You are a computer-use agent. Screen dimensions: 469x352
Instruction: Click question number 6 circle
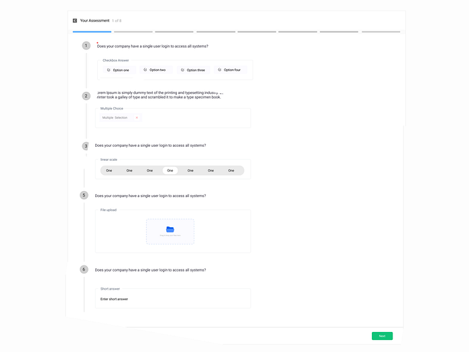[x=84, y=270]
